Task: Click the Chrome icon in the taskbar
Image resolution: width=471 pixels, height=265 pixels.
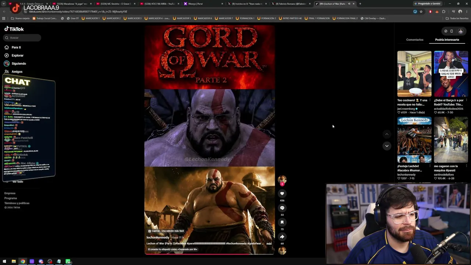Action: tap(23, 261)
